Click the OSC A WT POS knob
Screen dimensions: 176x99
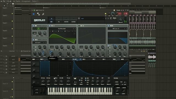[52, 53]
